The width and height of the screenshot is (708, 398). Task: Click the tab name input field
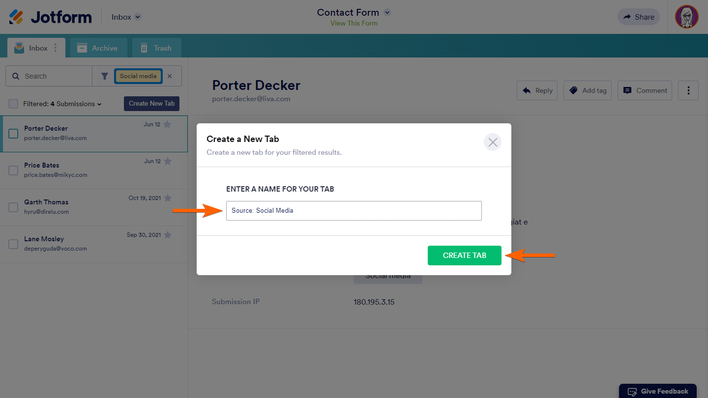pos(354,210)
